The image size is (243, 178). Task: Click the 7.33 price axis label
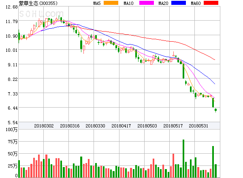click(x=13, y=94)
